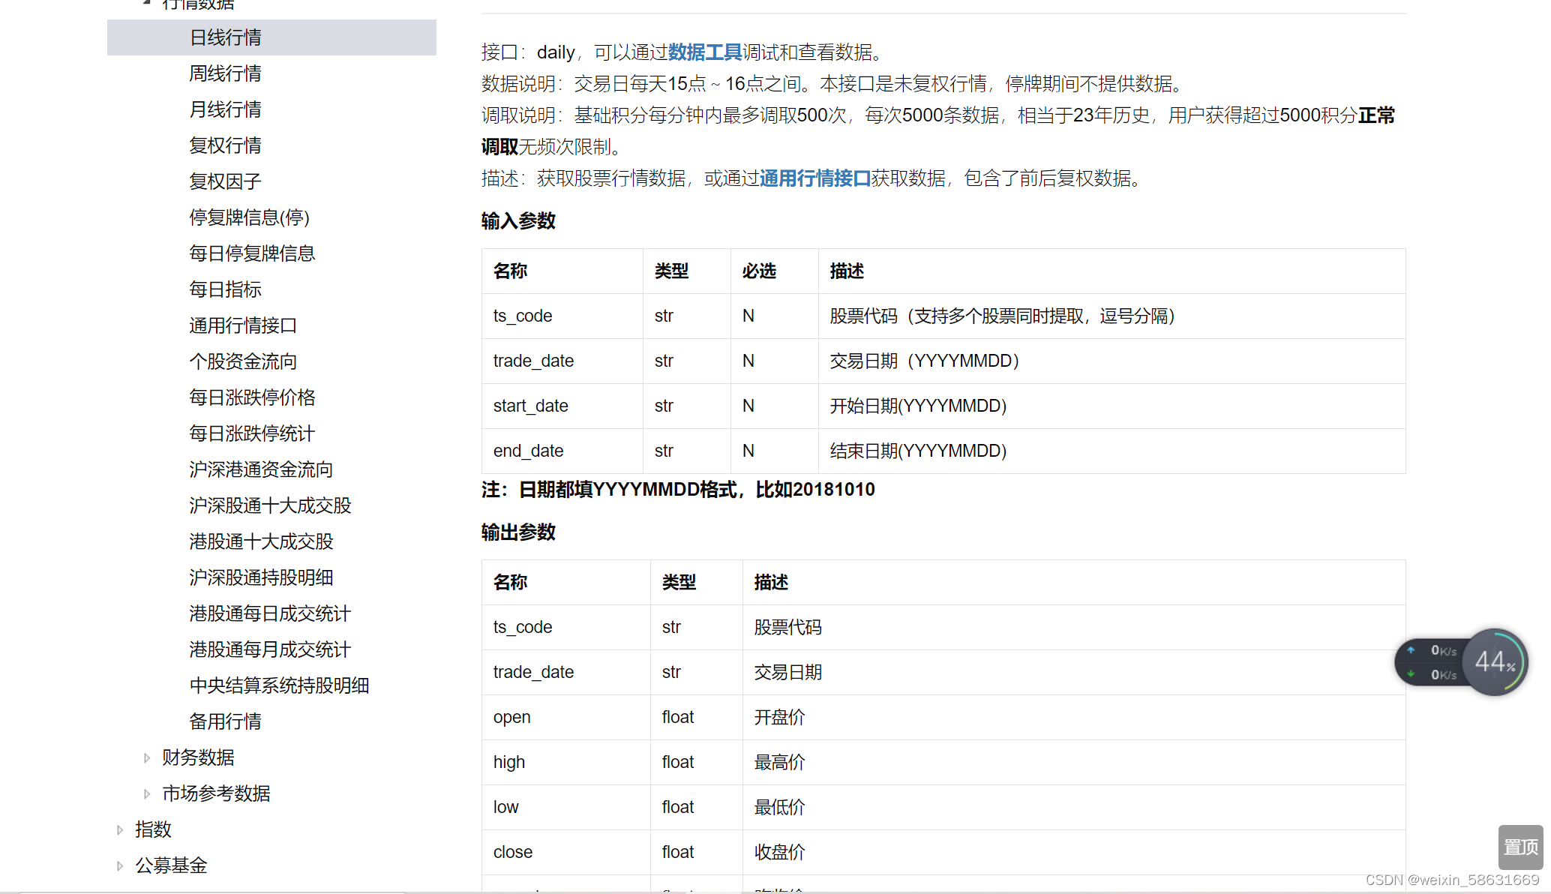The image size is (1551, 894).
Task: Click the 44% memory floating widget
Action: coord(1494,662)
